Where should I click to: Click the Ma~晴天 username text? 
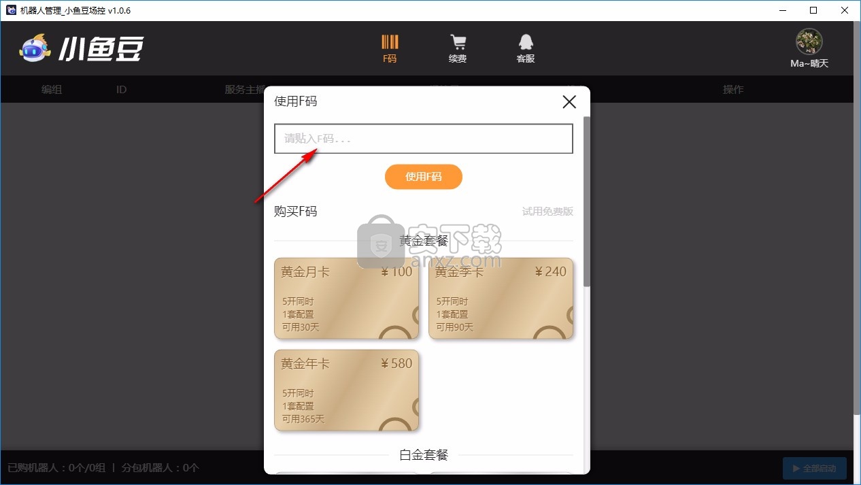coord(809,63)
